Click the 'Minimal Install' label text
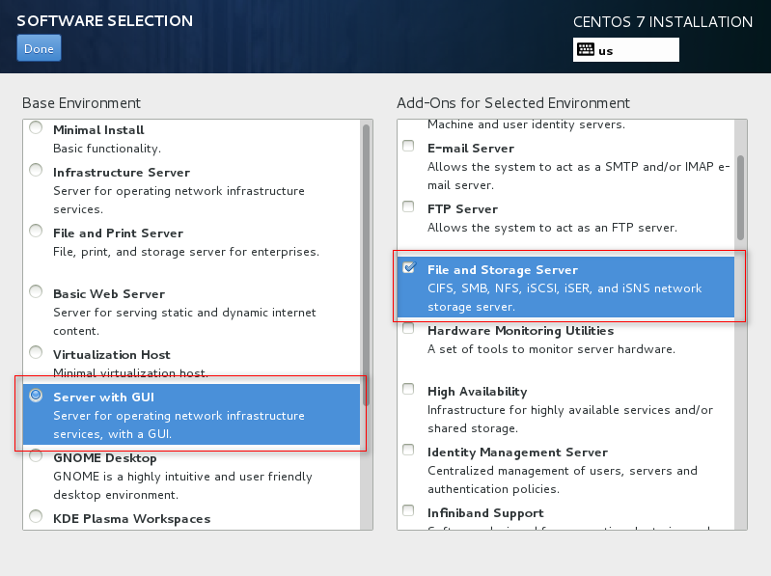This screenshot has width=771, height=576. [98, 129]
